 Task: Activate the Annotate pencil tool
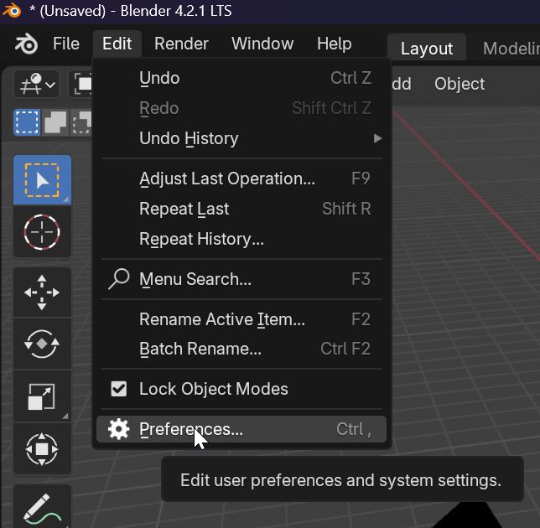(x=42, y=507)
